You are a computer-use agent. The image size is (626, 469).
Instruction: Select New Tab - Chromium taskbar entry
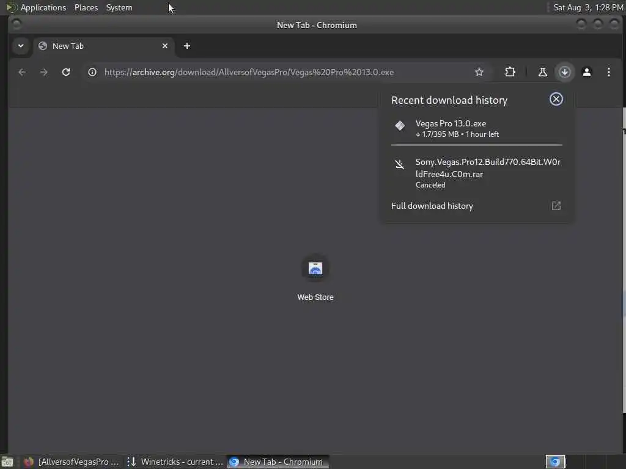[x=278, y=462]
